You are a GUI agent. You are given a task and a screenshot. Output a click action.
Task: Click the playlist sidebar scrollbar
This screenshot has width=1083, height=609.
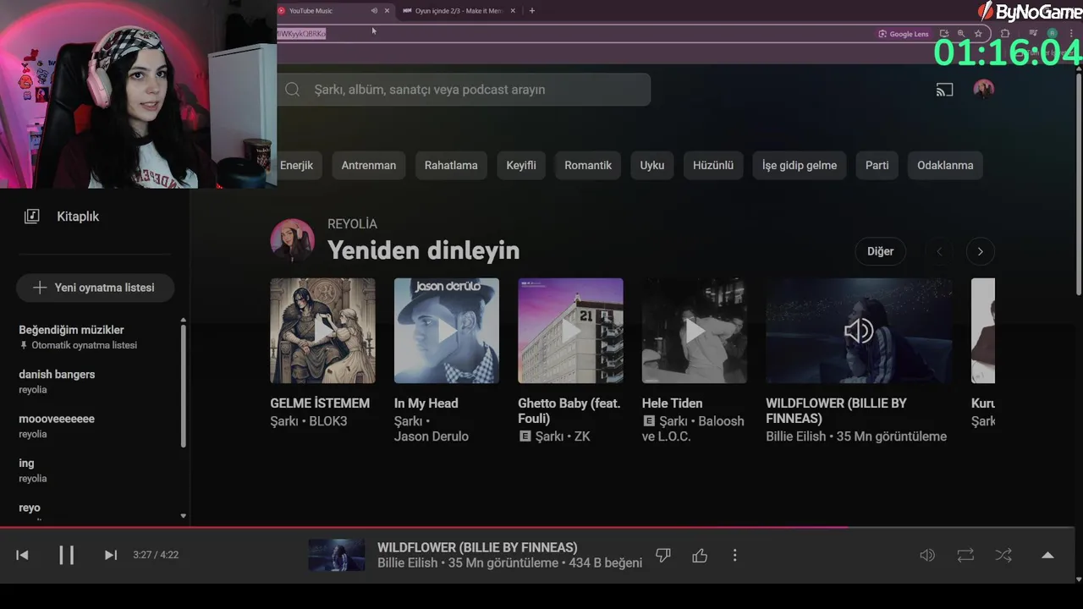[183, 385]
